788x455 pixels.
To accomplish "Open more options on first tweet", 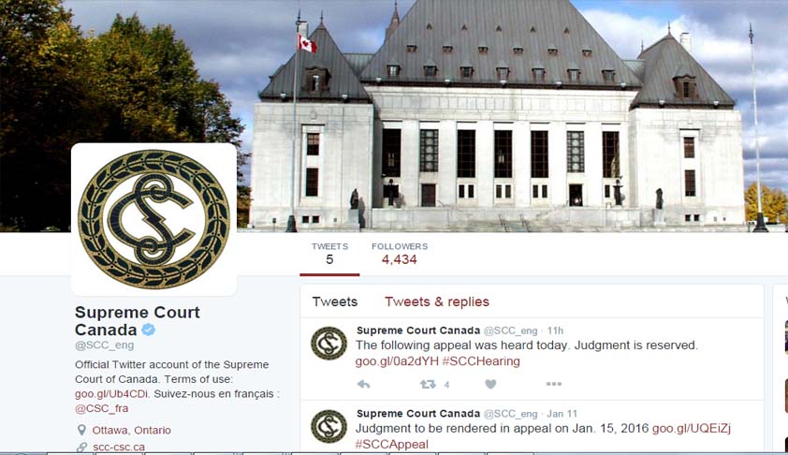I will pos(554,384).
